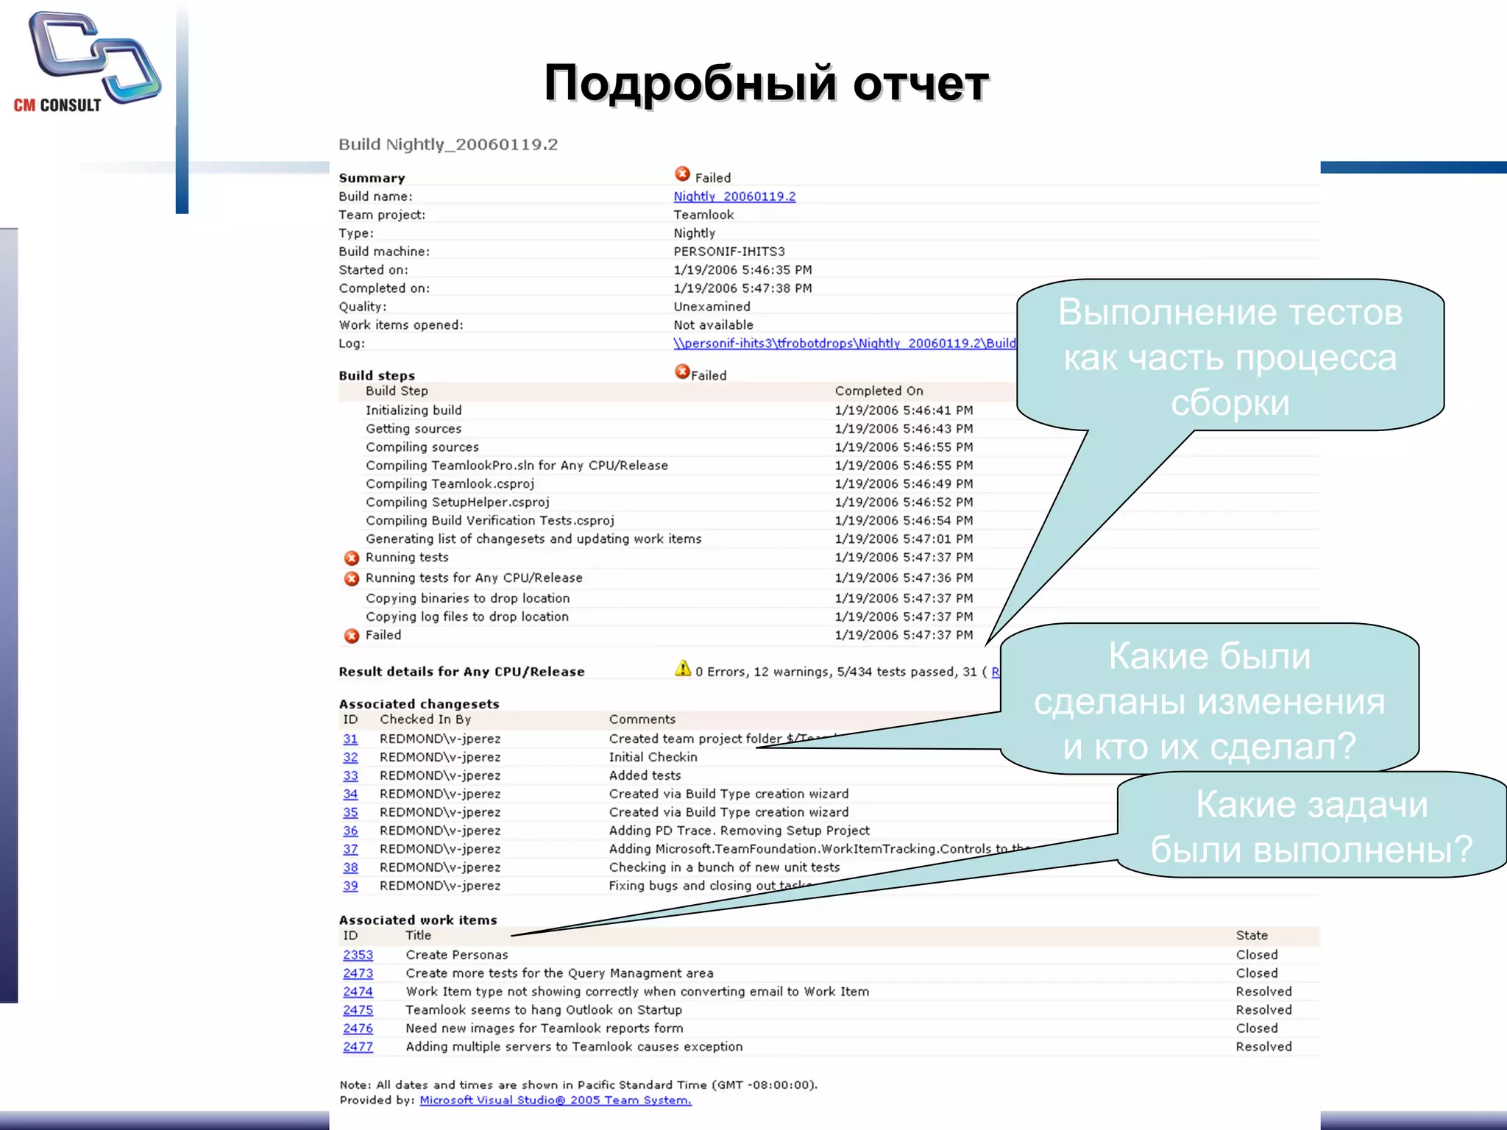Open the Nightly_20060119.2 build name link
This screenshot has height=1130, width=1507.
click(734, 196)
